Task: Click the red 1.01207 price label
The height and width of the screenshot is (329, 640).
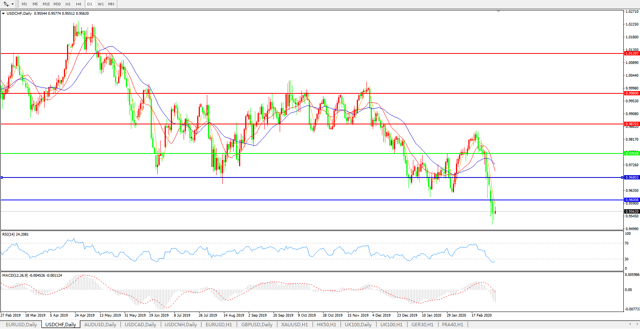Action: [631, 53]
